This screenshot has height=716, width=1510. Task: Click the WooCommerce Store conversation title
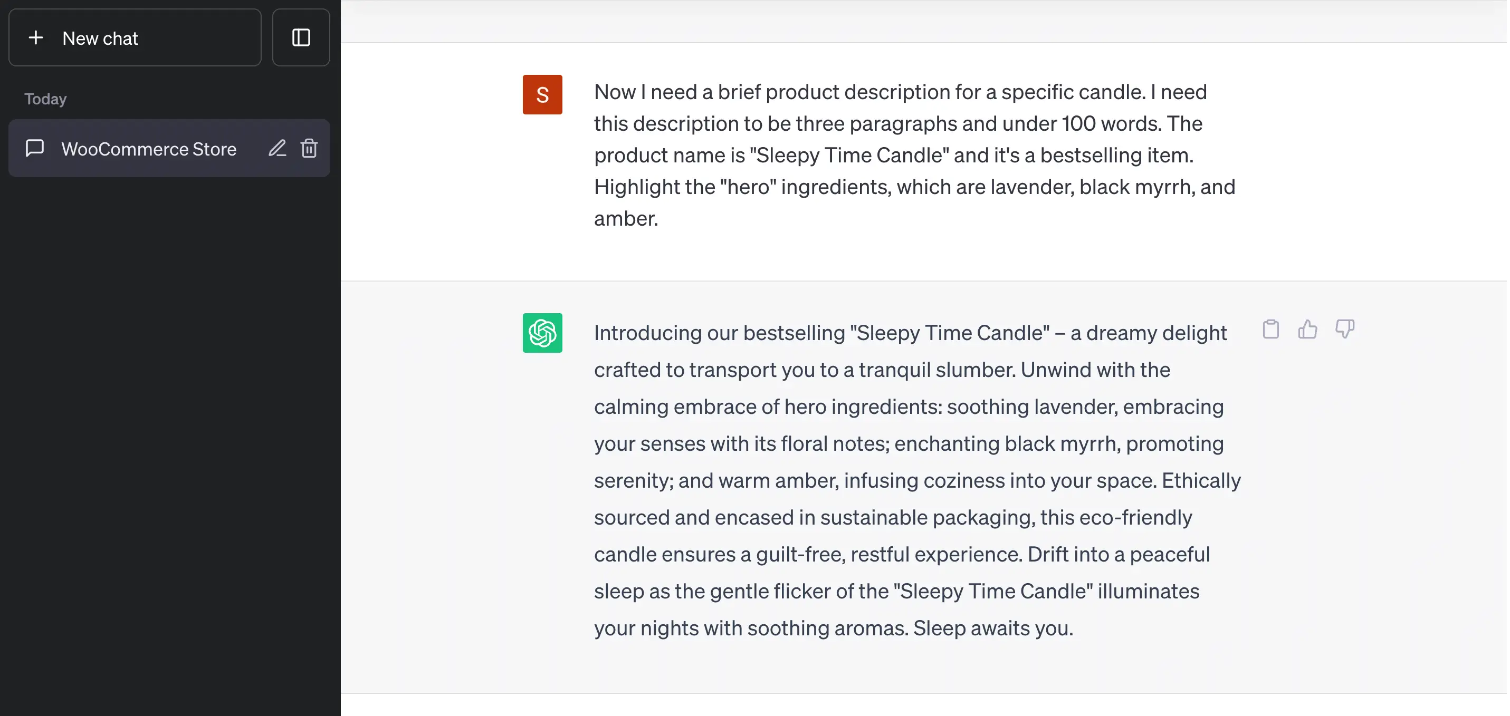tap(149, 148)
